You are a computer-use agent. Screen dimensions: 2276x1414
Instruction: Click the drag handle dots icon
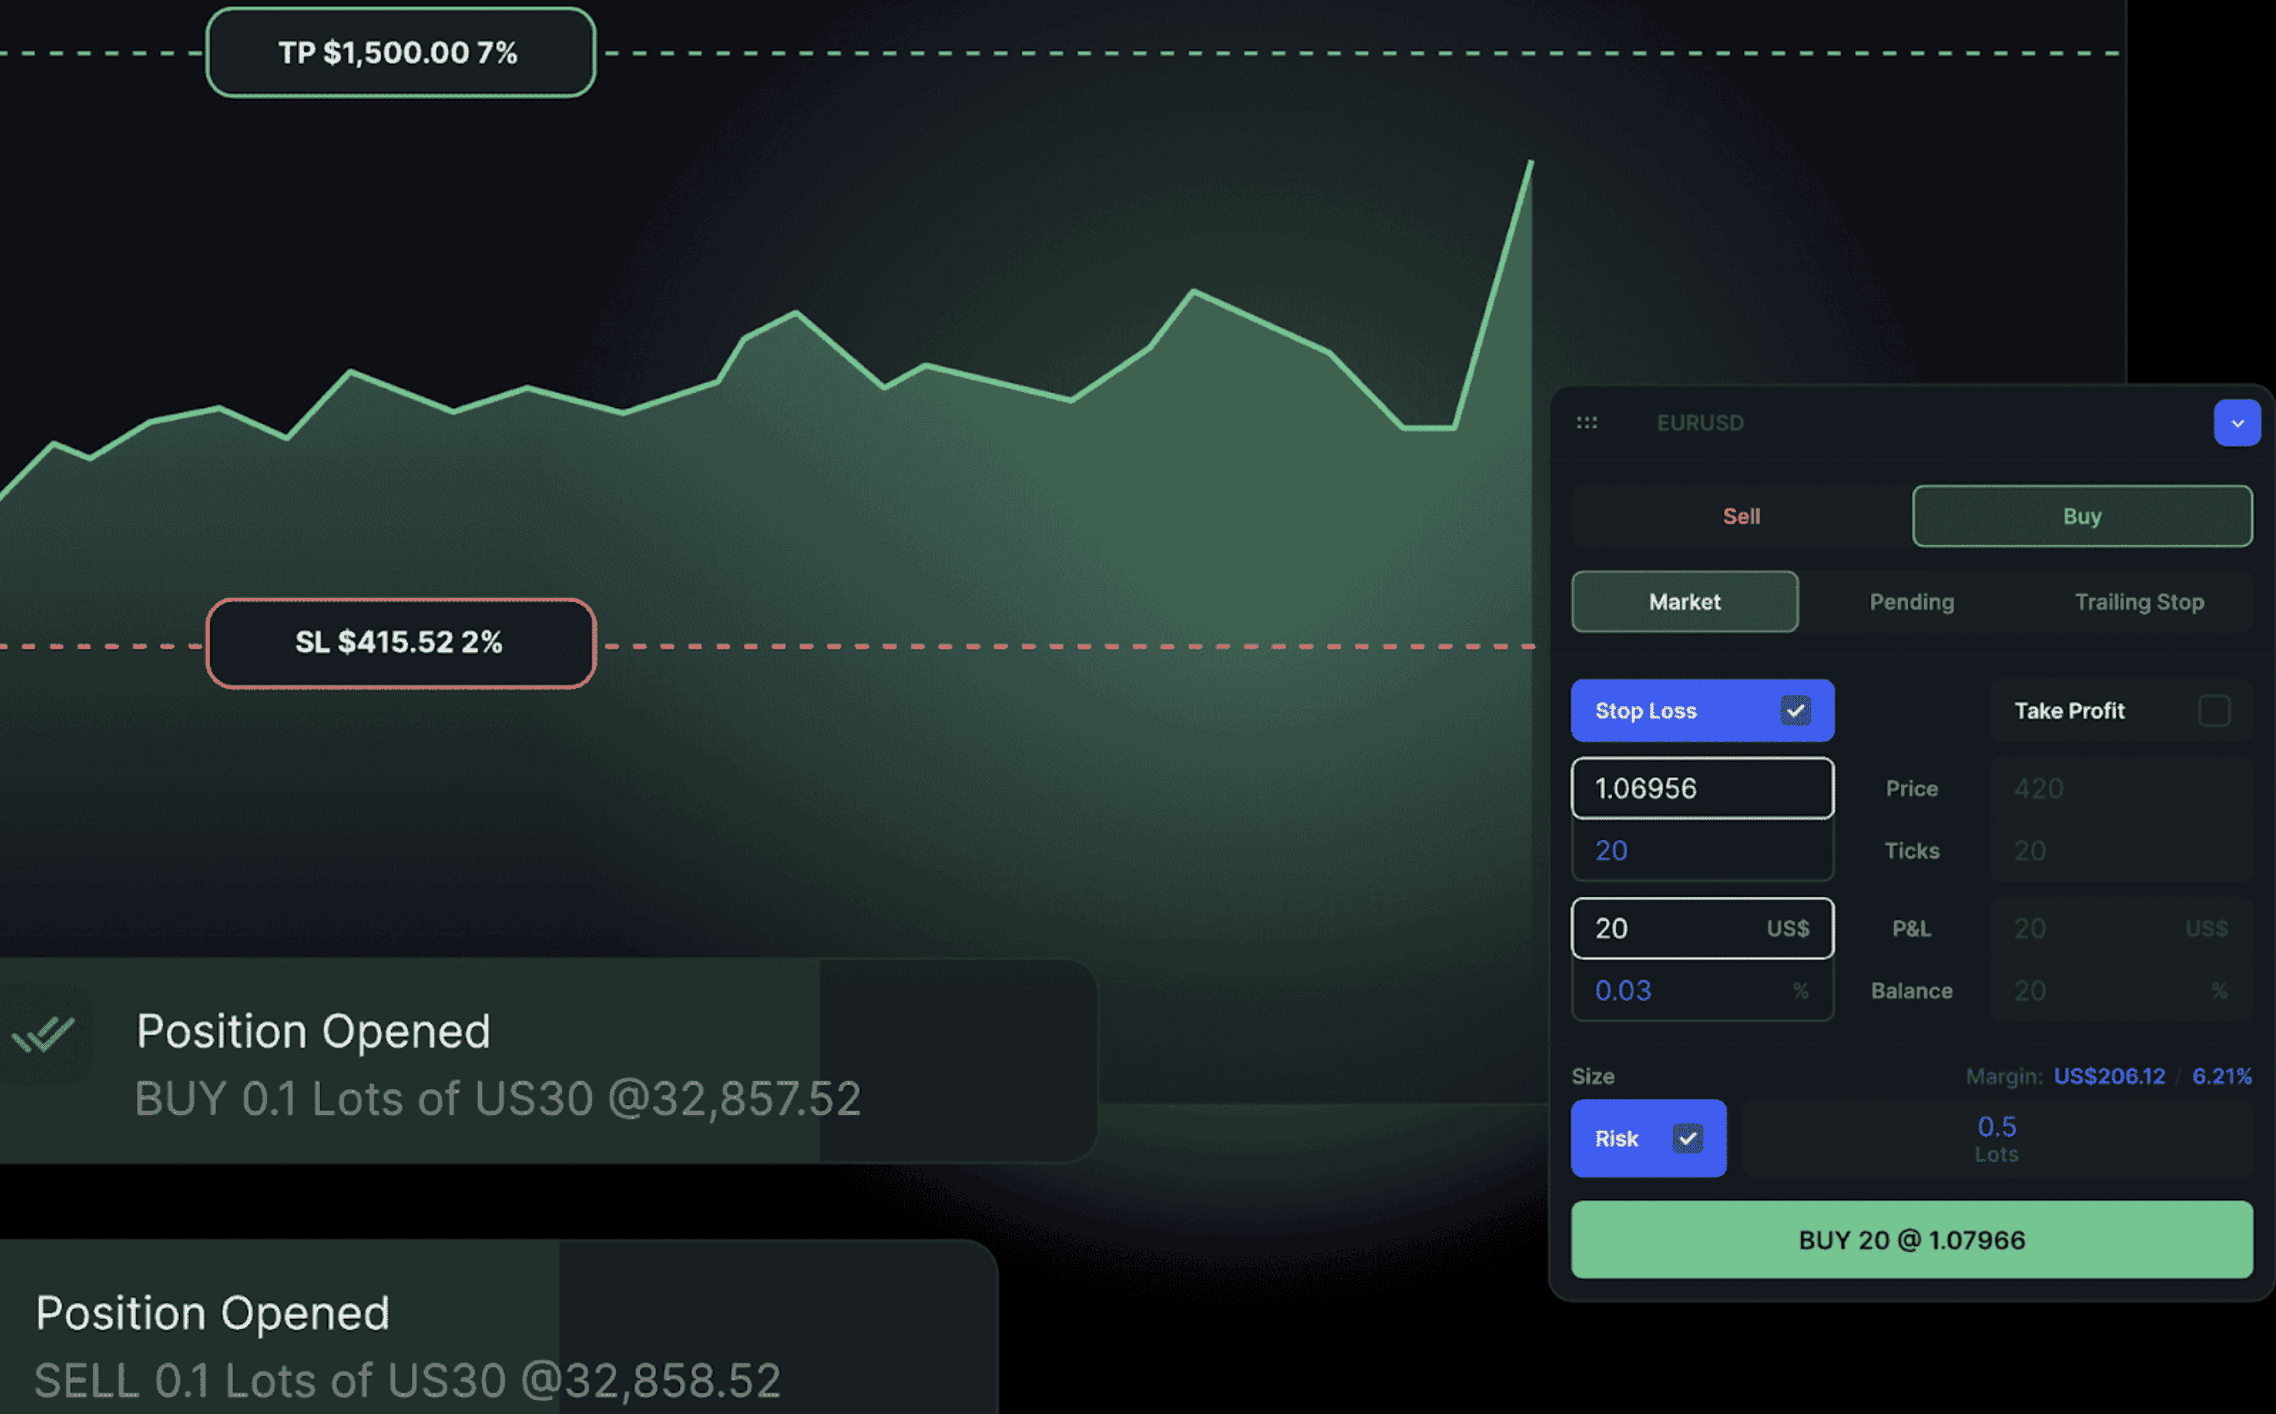[x=1586, y=423]
